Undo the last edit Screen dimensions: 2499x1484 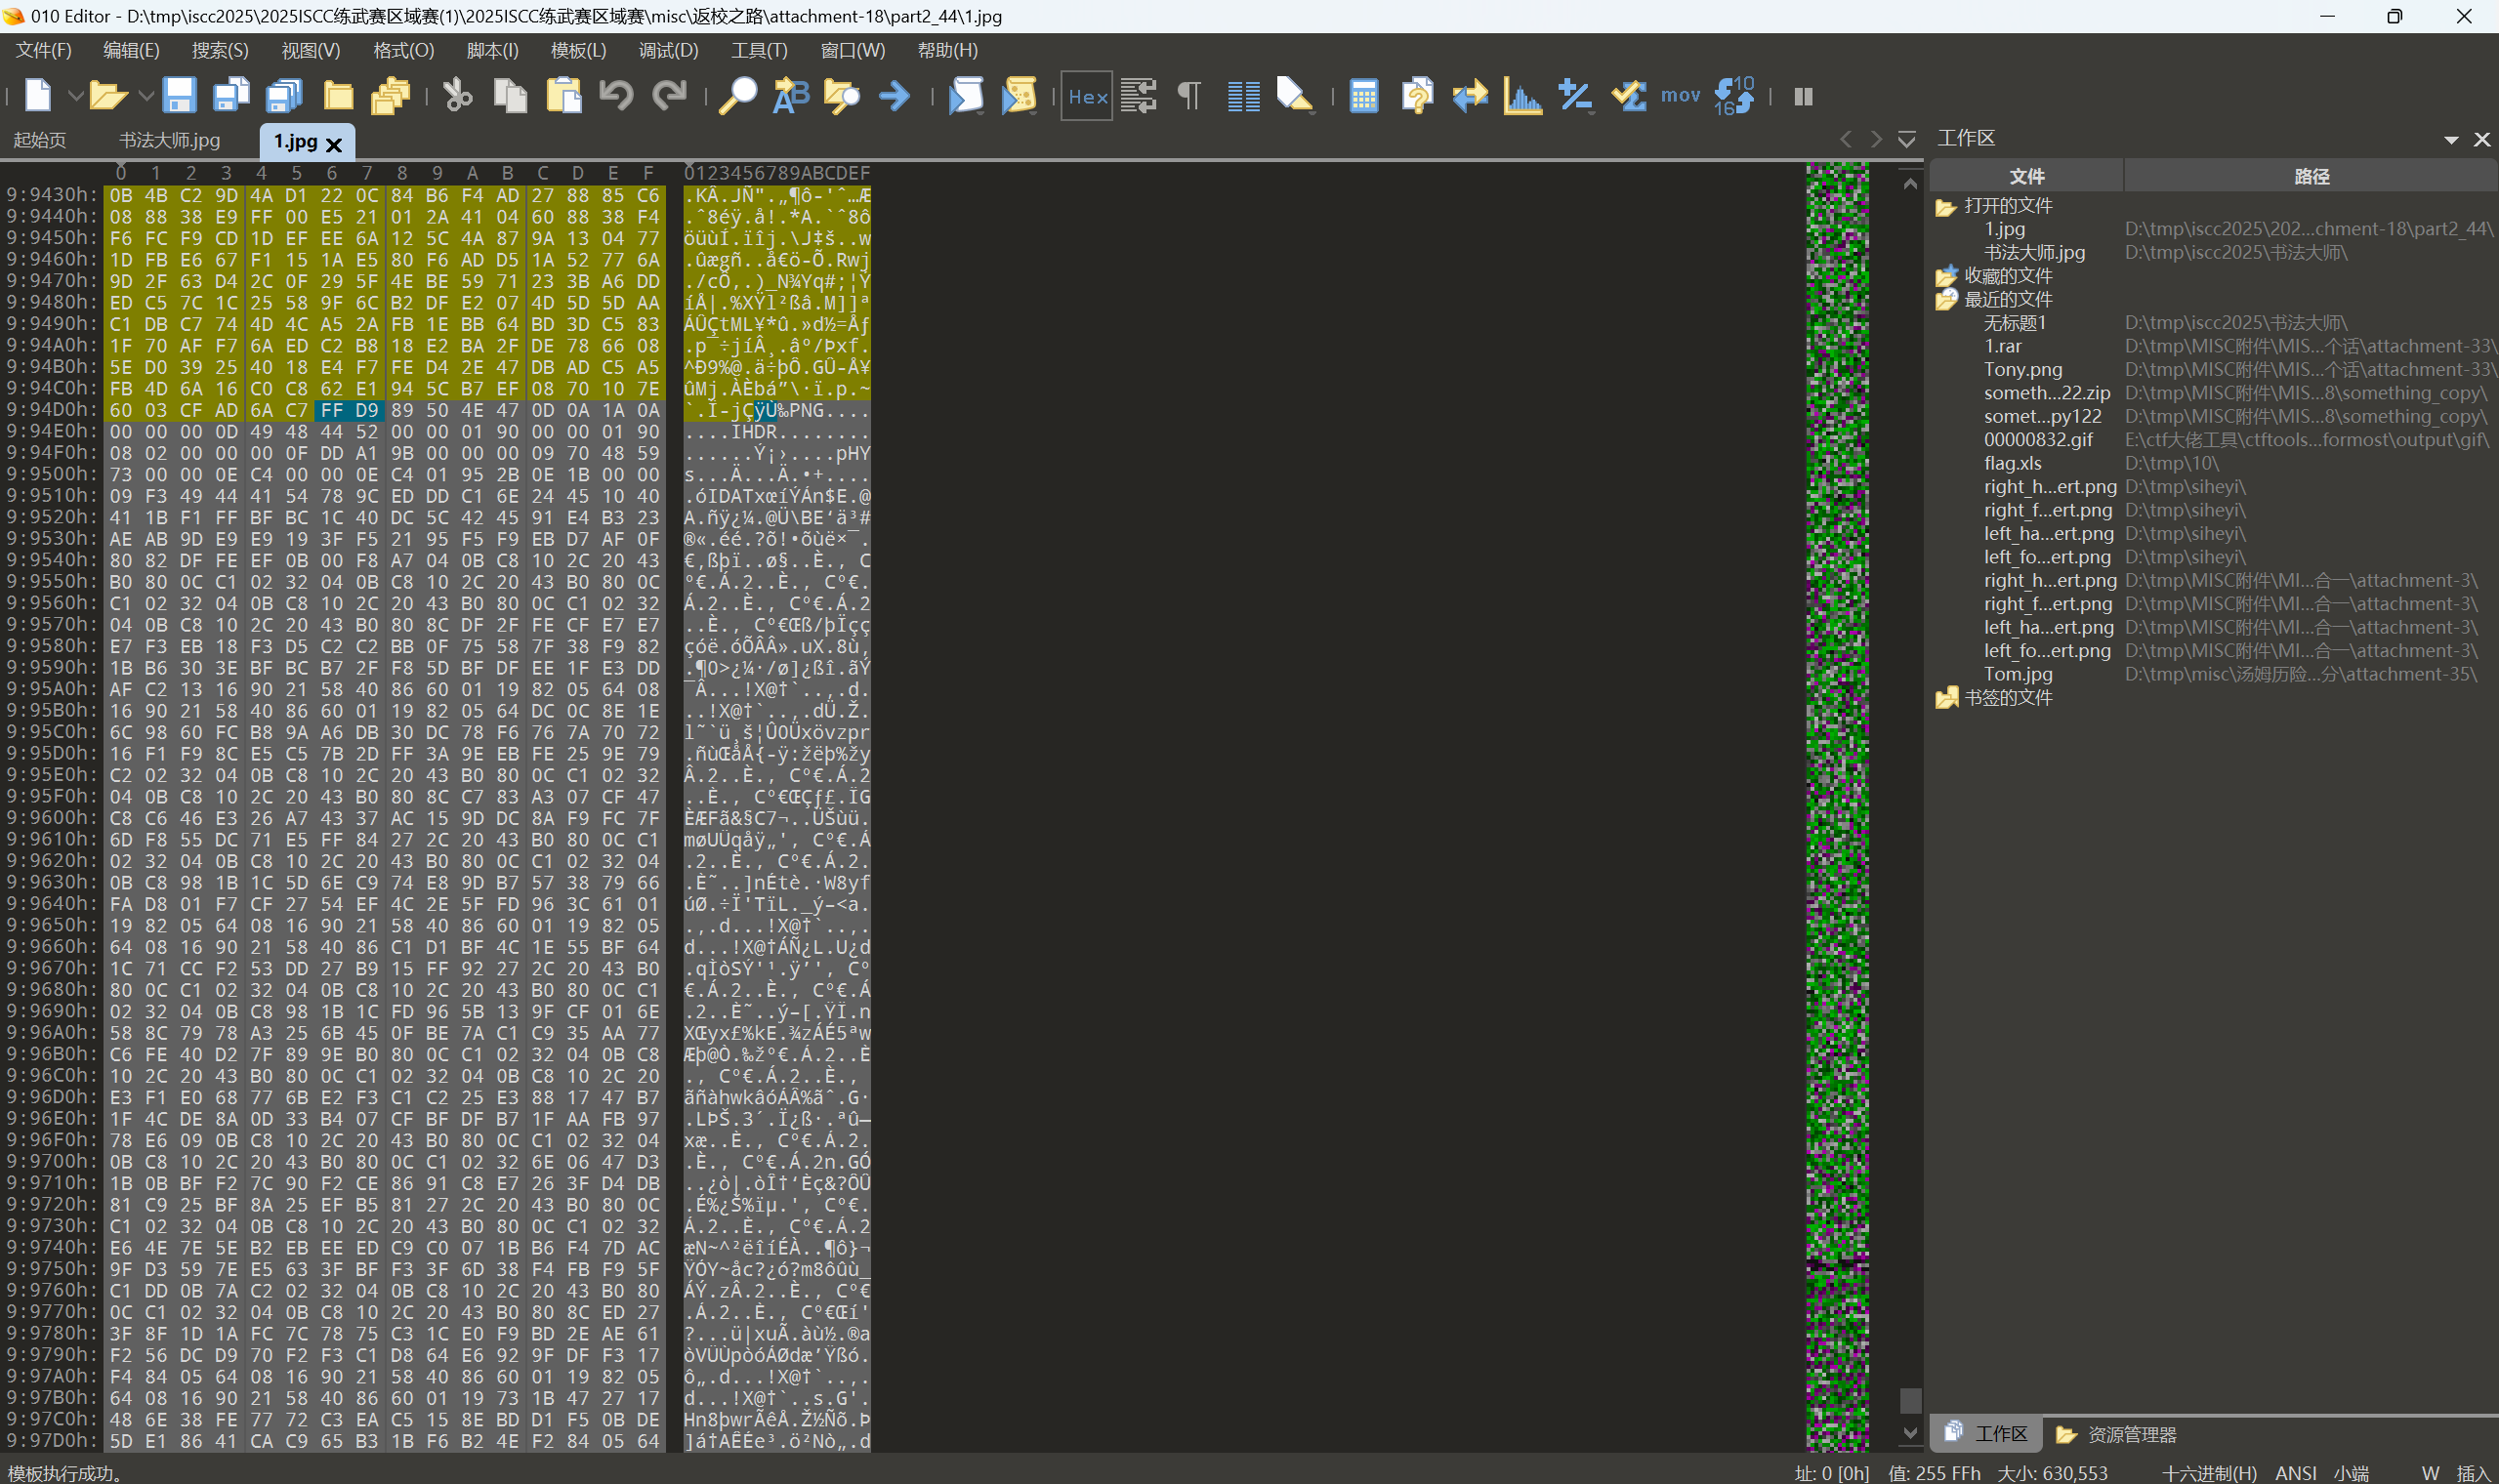[x=617, y=96]
